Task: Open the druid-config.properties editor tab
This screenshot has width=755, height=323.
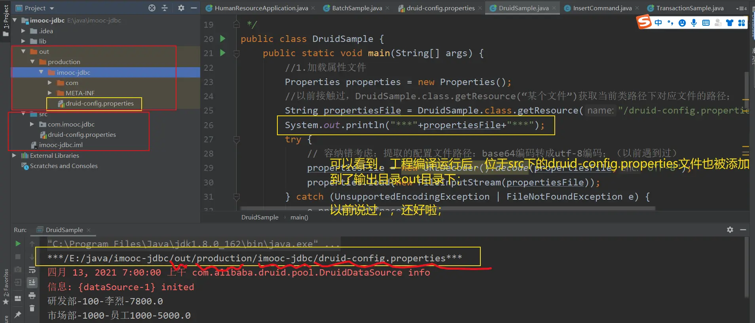Action: coord(440,8)
